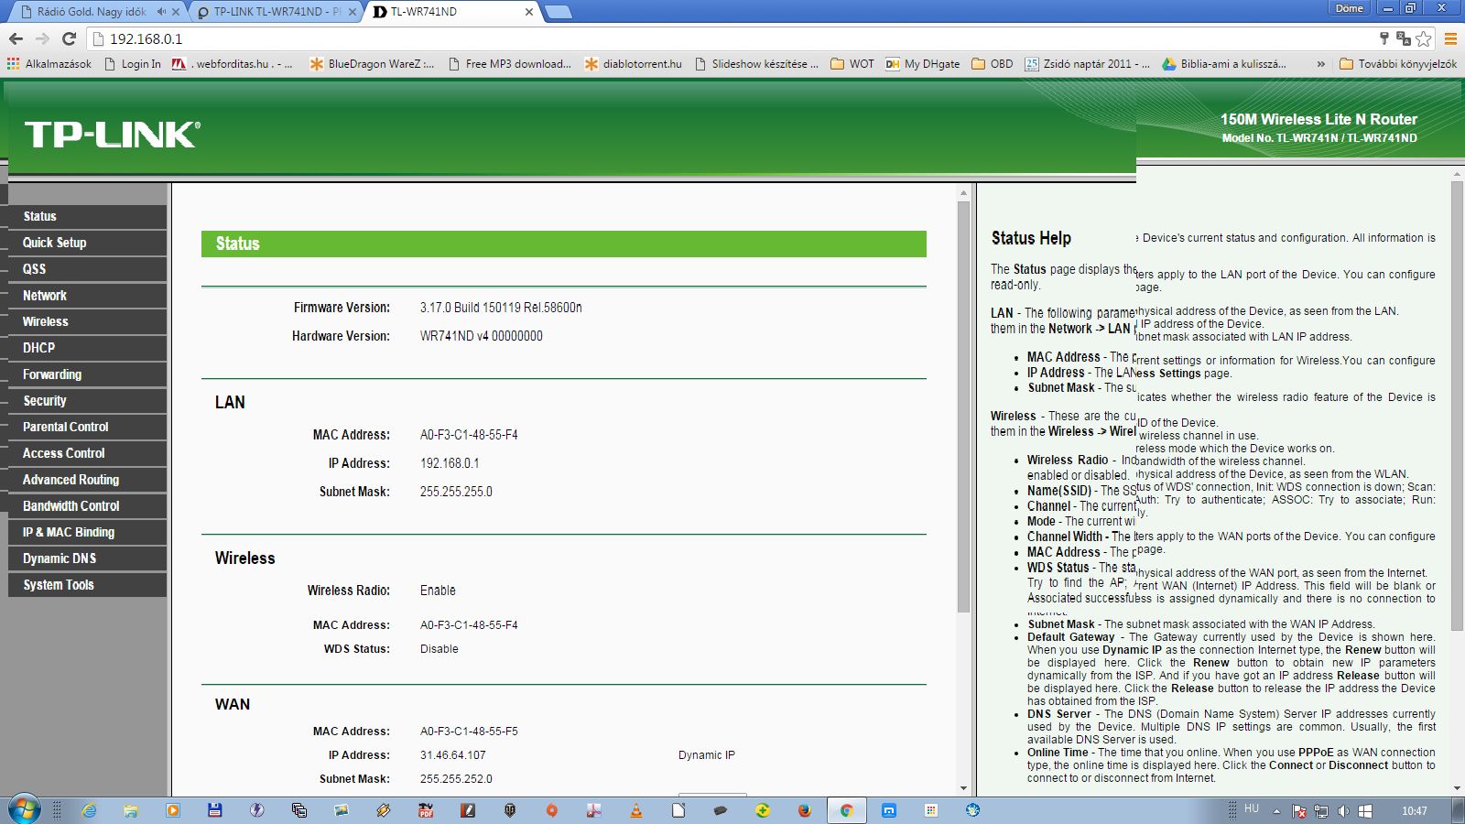This screenshot has width=1465, height=824.
Task: Open the webforditas.hu bookmark
Action: [233, 64]
